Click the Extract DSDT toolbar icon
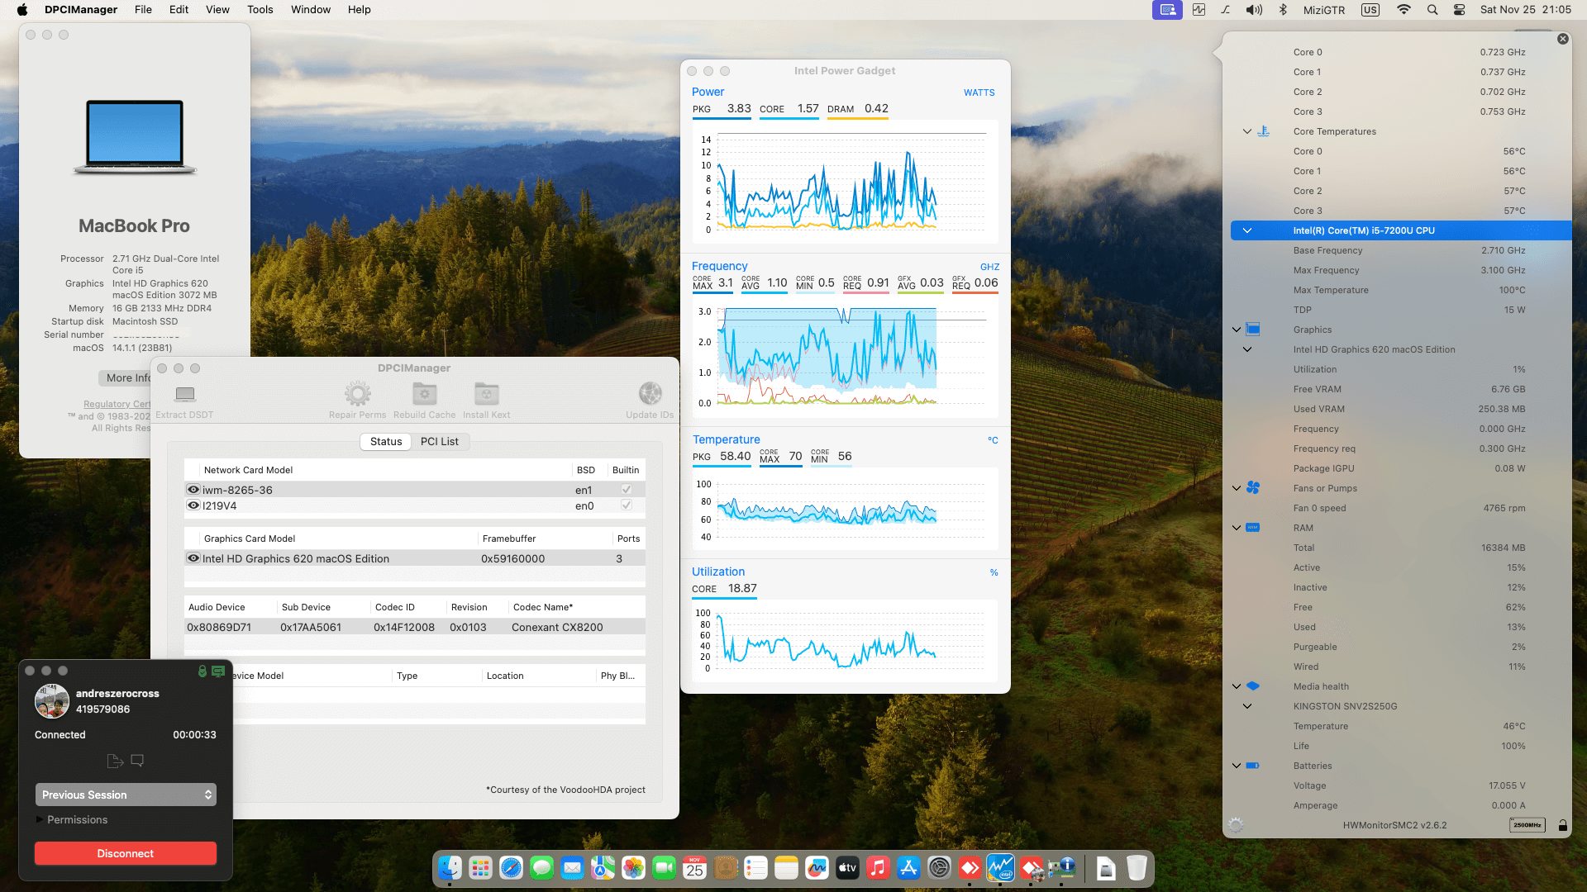This screenshot has height=892, width=1587. (185, 394)
